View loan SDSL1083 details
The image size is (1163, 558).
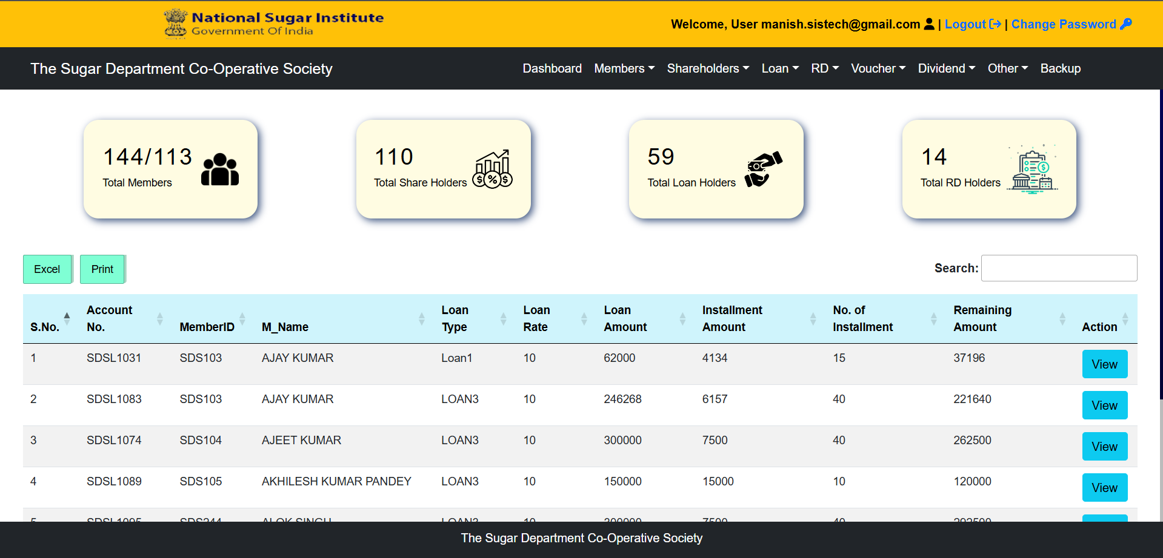(1105, 405)
